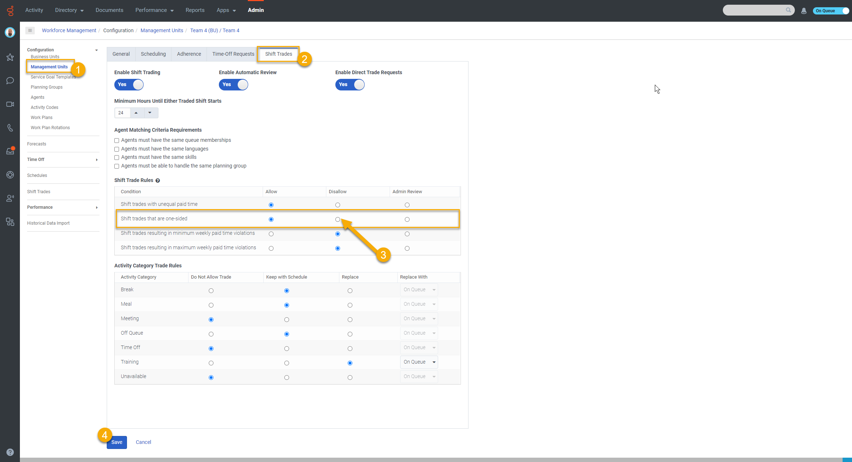Screen dimensions: 852x462
Task: Check Agents must have the same skills
Action: (117, 157)
